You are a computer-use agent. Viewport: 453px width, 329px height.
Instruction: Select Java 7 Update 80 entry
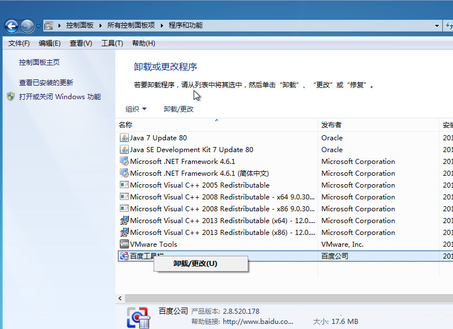[158, 138]
